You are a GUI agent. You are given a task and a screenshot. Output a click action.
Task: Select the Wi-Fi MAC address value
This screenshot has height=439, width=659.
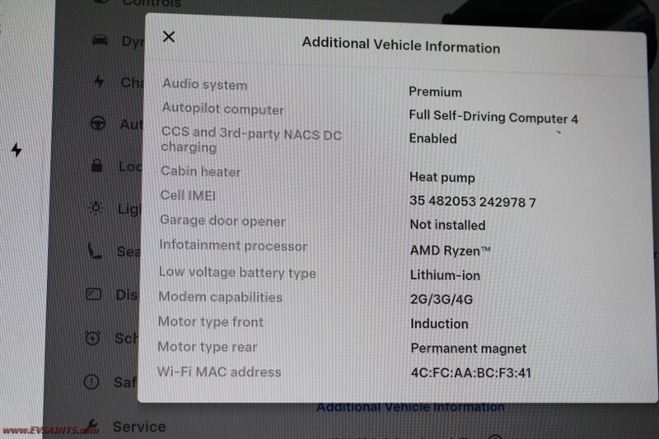tap(470, 372)
